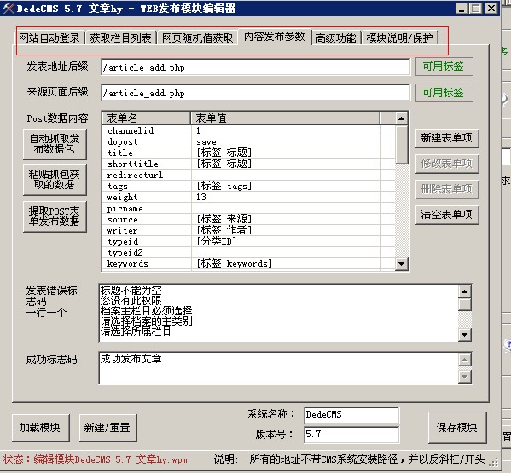This screenshot has width=511, height=473.
Task: Click the hammer app icon in title bar
Action: [x=8, y=8]
